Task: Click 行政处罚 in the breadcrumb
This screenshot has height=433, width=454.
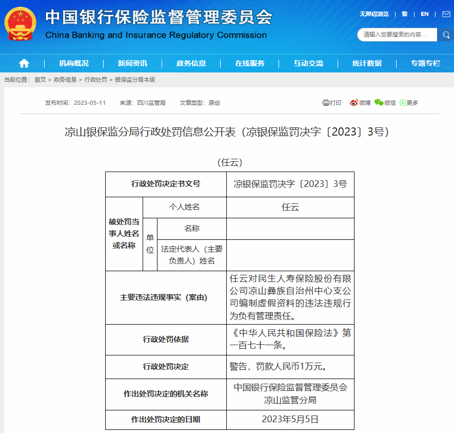Action: pyautogui.click(x=96, y=80)
